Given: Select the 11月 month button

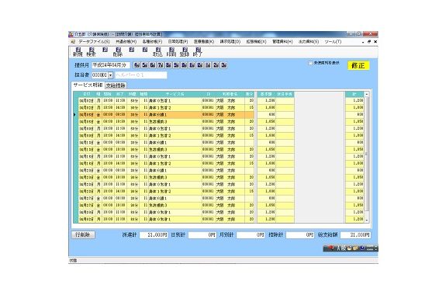Looking at the screenshot, I should click(192, 65).
